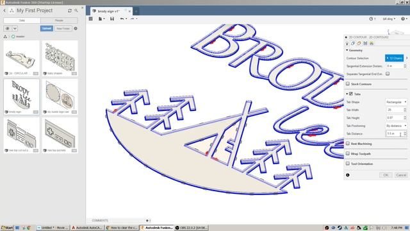Enable the Wrap Toolpath checkbox
This screenshot has width=410, height=231.
348,153
